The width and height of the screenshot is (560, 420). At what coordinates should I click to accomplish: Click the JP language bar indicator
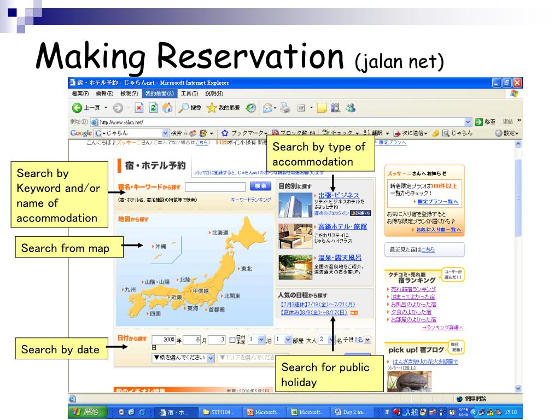pos(387,412)
